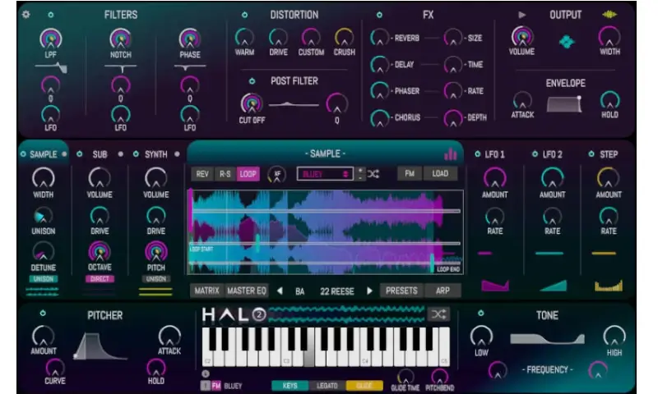Toggle the Filters section power button

51,15
